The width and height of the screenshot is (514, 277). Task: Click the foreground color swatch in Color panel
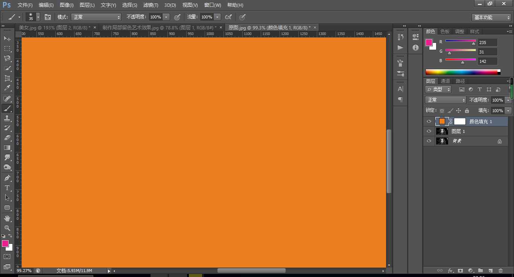[429, 43]
